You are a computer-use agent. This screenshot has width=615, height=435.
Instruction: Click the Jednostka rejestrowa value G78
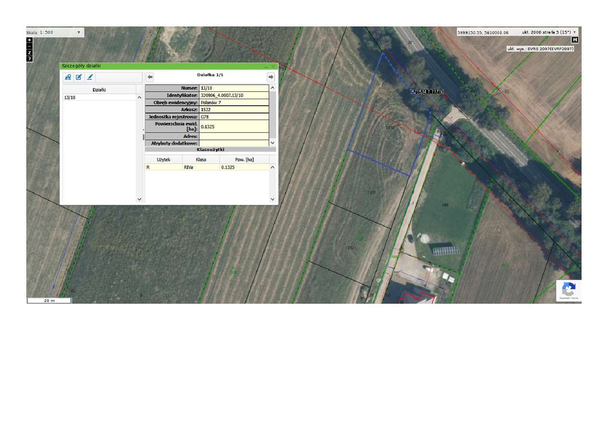tap(234, 117)
